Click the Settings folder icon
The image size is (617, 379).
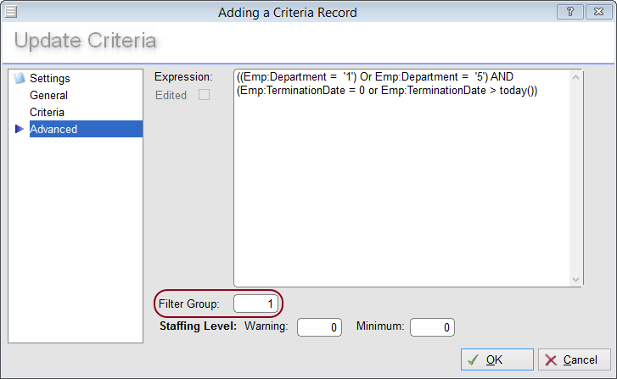pyautogui.click(x=20, y=78)
